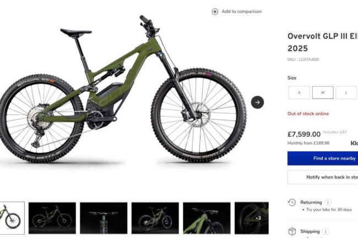Click Find a store nearby button
This screenshot has width=358, height=238.
[x=323, y=158]
